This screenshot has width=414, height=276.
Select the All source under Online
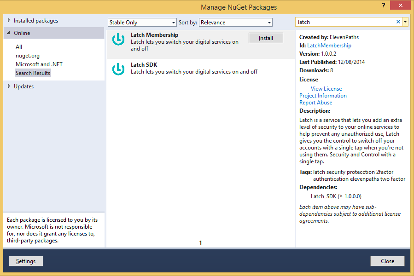click(x=19, y=47)
